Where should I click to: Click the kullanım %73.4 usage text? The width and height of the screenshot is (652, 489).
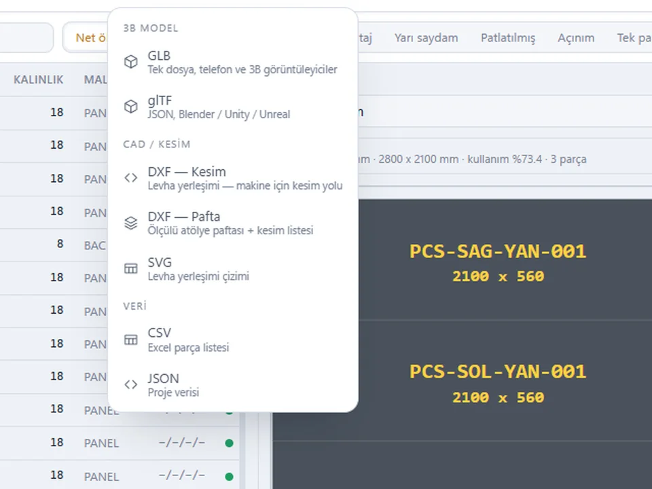click(x=505, y=159)
